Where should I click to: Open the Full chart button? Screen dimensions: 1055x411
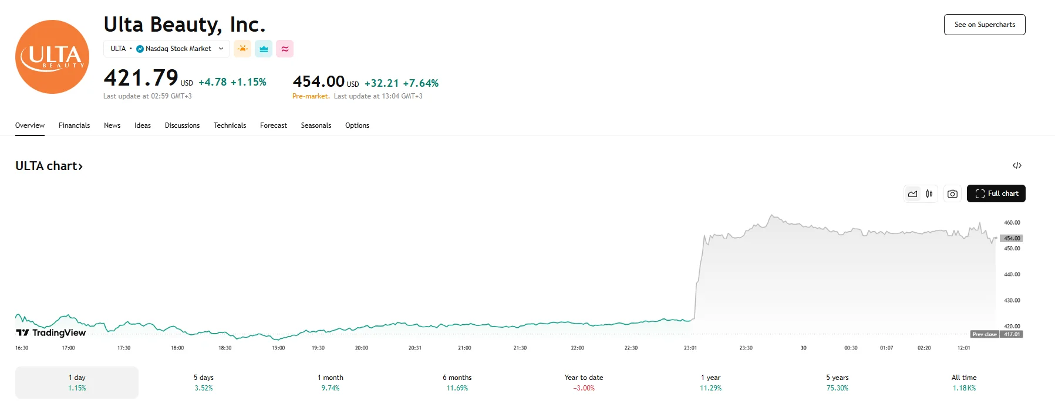coord(996,193)
